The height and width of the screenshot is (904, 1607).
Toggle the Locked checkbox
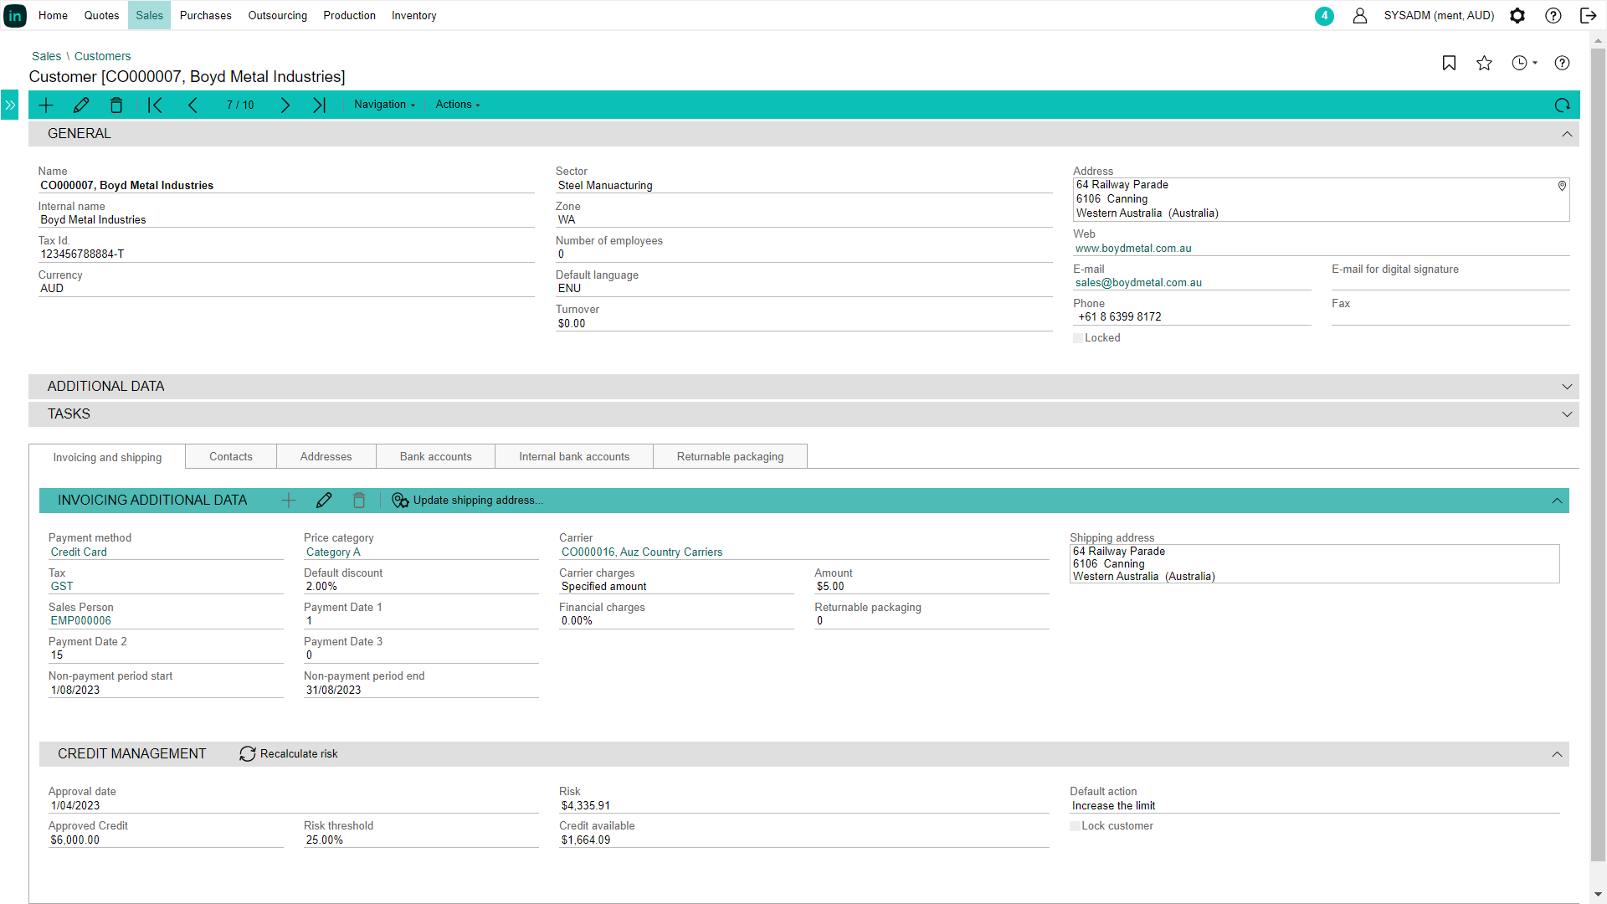[1078, 338]
